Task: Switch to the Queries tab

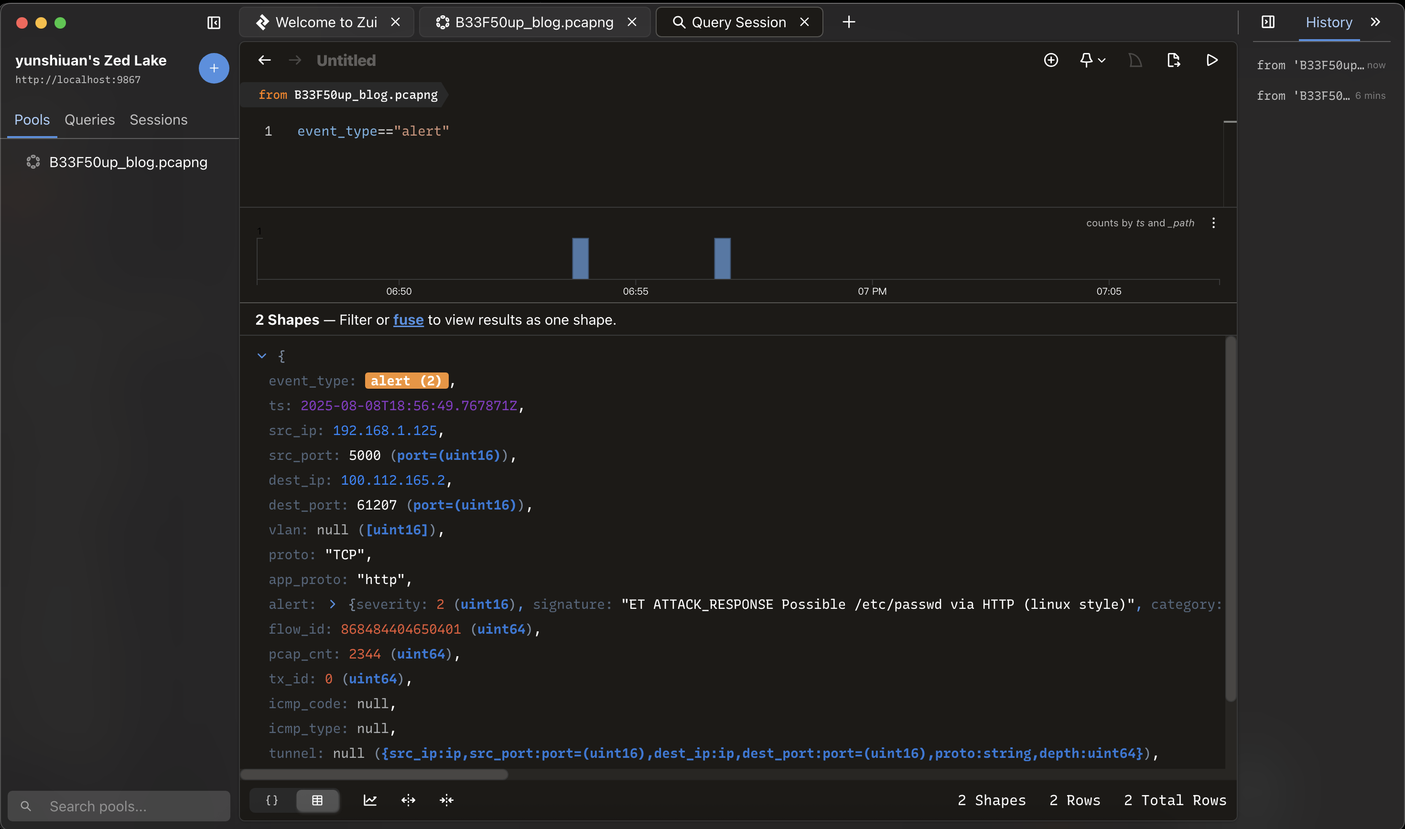Action: (x=89, y=119)
